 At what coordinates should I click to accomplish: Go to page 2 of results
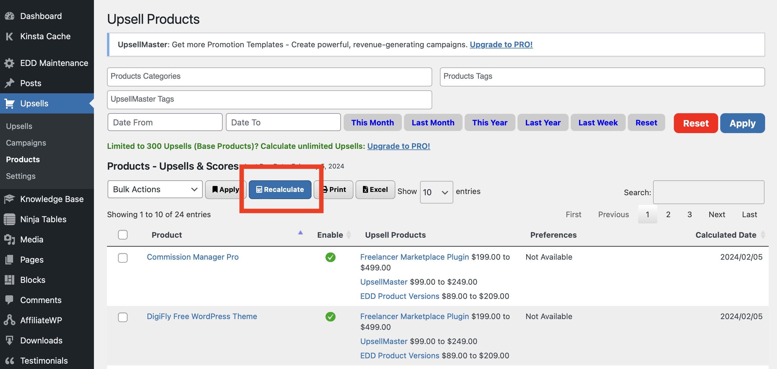668,214
